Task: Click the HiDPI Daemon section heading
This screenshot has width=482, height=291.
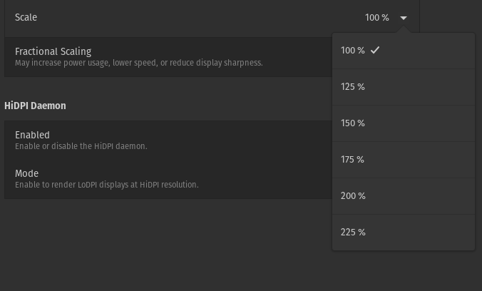Action: [x=35, y=106]
